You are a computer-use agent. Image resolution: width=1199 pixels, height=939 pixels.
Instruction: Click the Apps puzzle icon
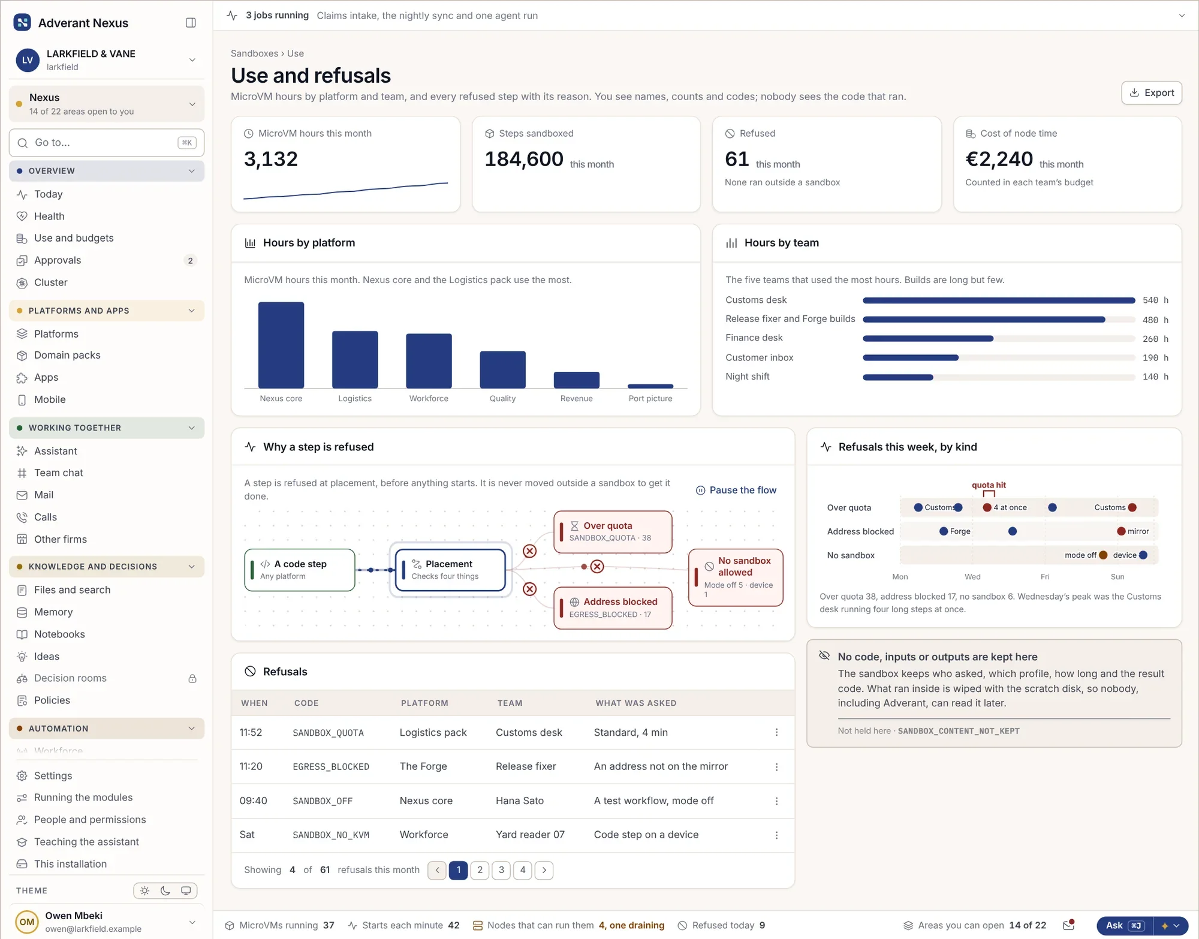click(22, 378)
